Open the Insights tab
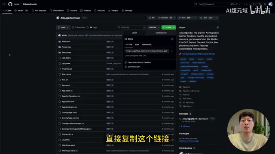The image size is (275, 154). (x=113, y=10)
